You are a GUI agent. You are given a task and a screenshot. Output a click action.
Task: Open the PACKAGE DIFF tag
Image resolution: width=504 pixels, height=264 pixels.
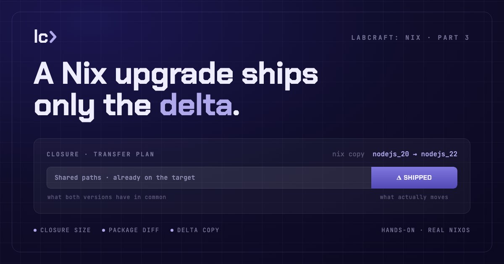(131, 230)
